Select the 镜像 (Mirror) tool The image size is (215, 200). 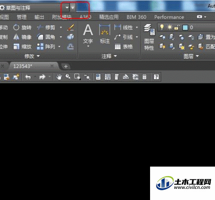(22, 37)
